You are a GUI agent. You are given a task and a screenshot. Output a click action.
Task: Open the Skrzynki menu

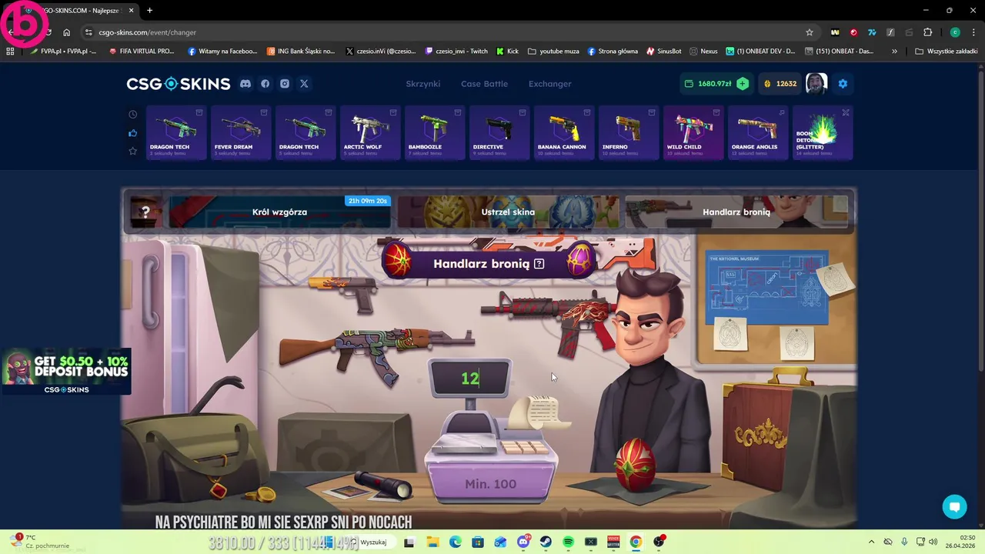pos(422,84)
